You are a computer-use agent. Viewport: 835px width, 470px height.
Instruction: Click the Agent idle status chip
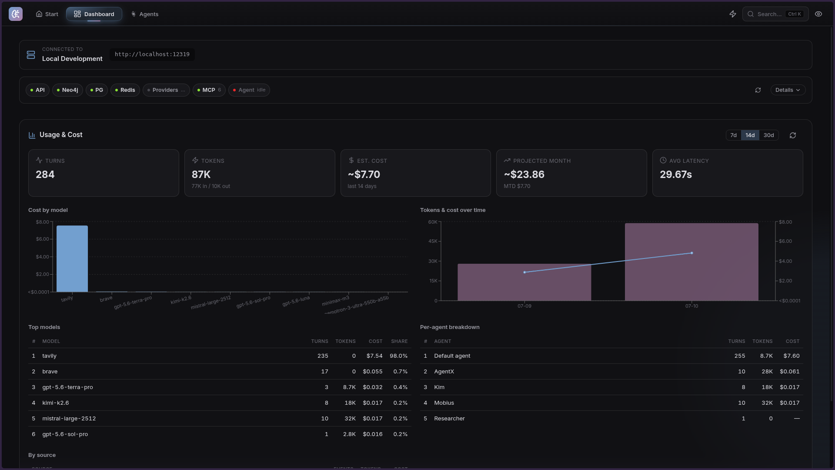[x=249, y=90]
